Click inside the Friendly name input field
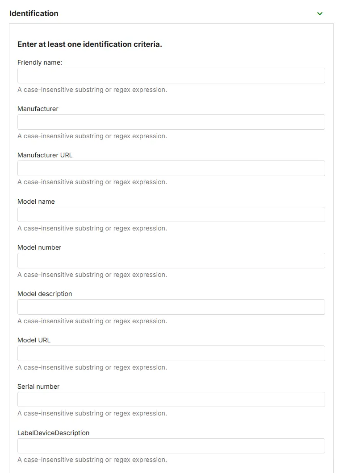 click(171, 75)
